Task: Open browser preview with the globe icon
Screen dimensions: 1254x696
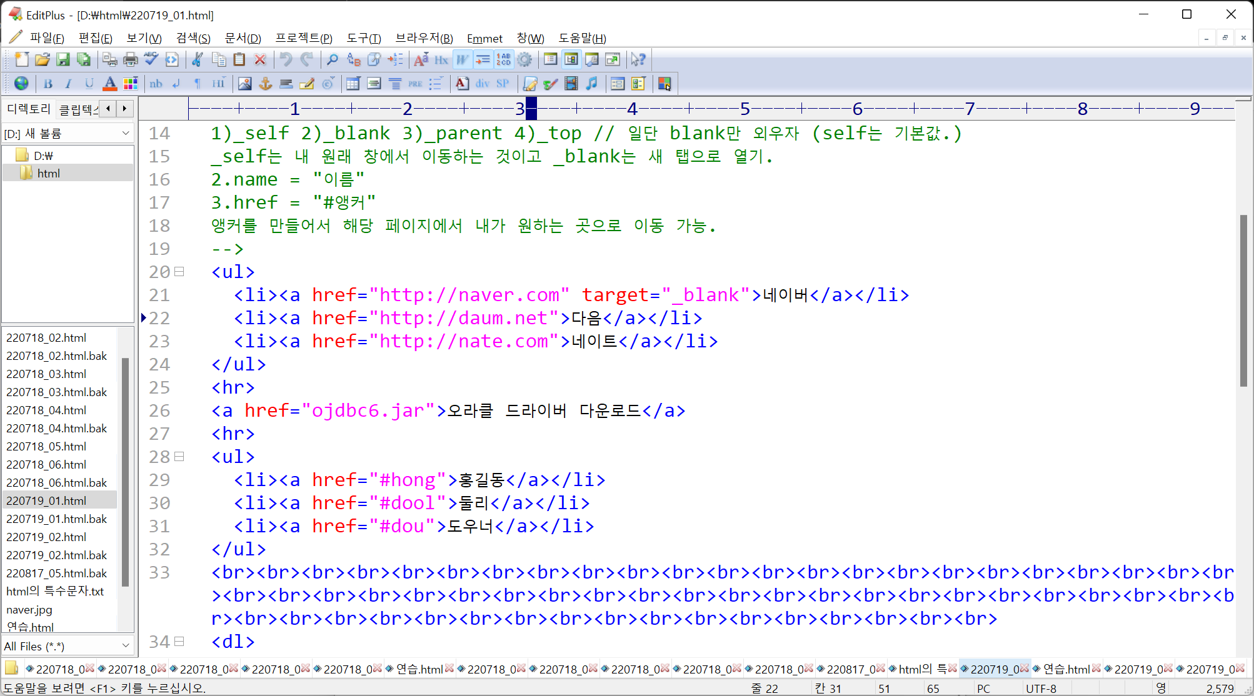Action: click(x=21, y=83)
